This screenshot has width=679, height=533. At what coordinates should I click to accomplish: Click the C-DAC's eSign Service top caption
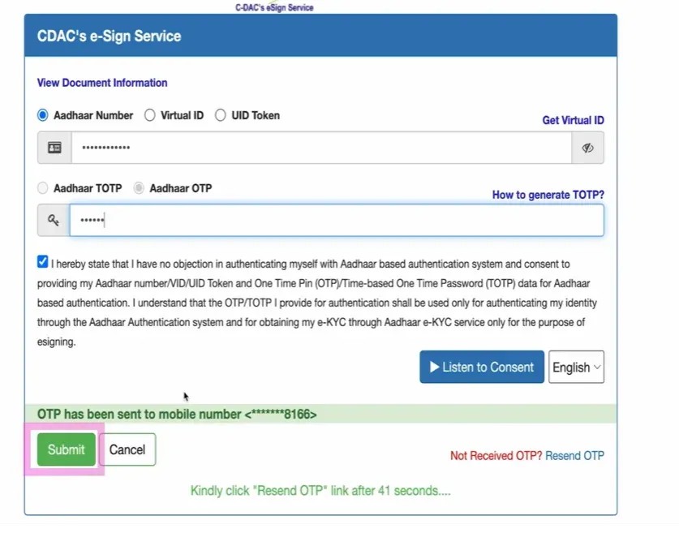point(274,7)
